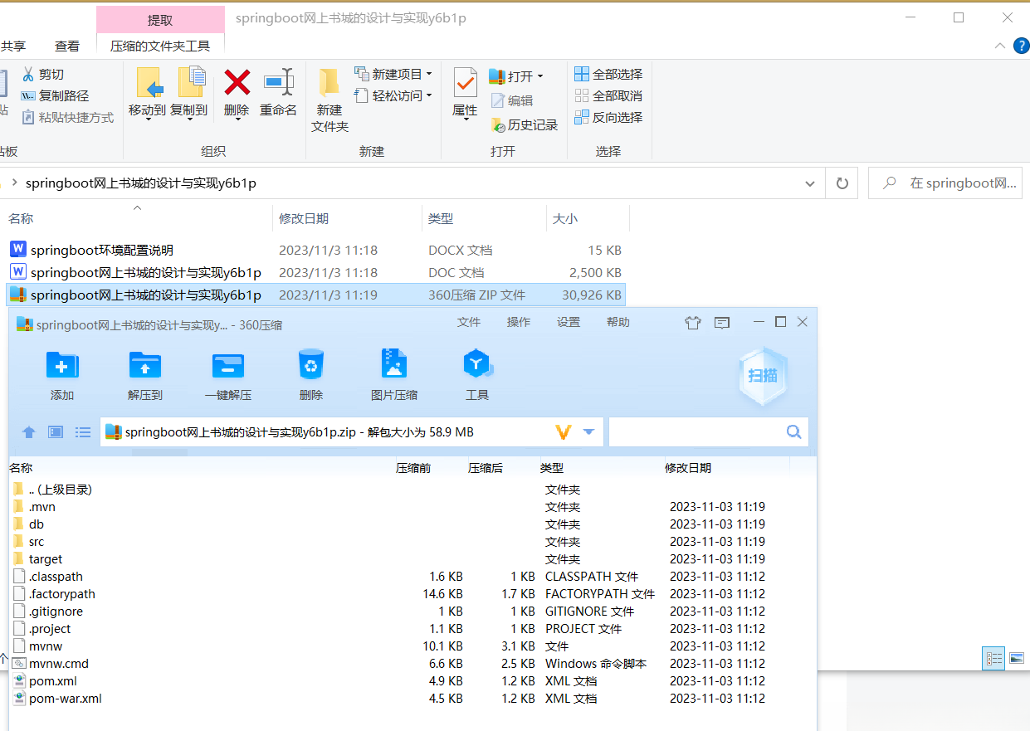Viewport: 1030px width, 731px height.
Task: Switch to list view in 360压缩 toolbar
Action: point(82,431)
